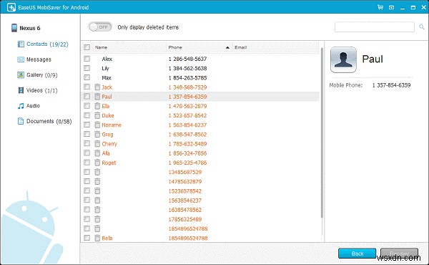Click the contact list vertical scrollbar
Screen dimensions: 429x265
tap(322, 133)
